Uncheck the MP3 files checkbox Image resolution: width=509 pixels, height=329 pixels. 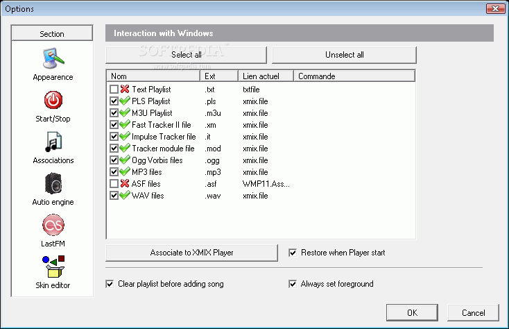[x=114, y=172]
